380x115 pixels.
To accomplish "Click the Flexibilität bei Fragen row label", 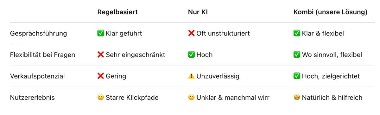I will point(42,55).
